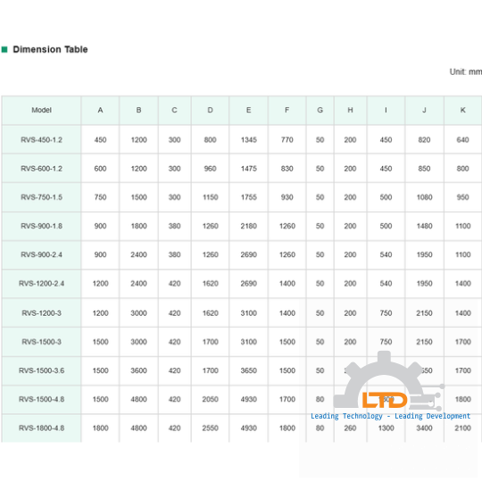Viewport: 482px width, 482px height.
Task: Click value 2690 in RVS-900-2.4 row
Action: pyautogui.click(x=248, y=254)
